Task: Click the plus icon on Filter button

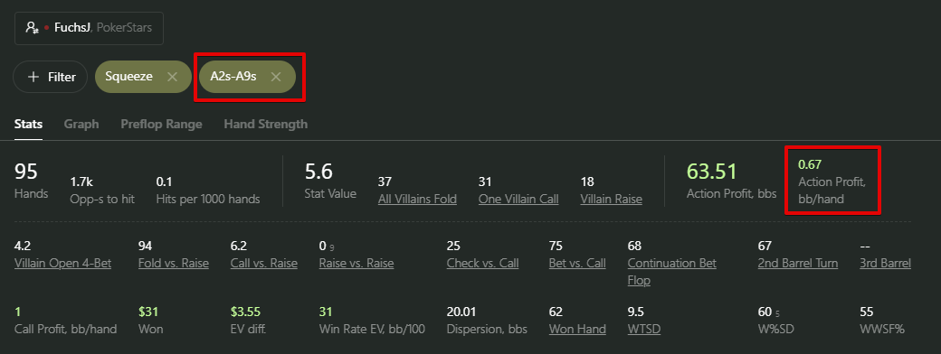Action: [33, 77]
